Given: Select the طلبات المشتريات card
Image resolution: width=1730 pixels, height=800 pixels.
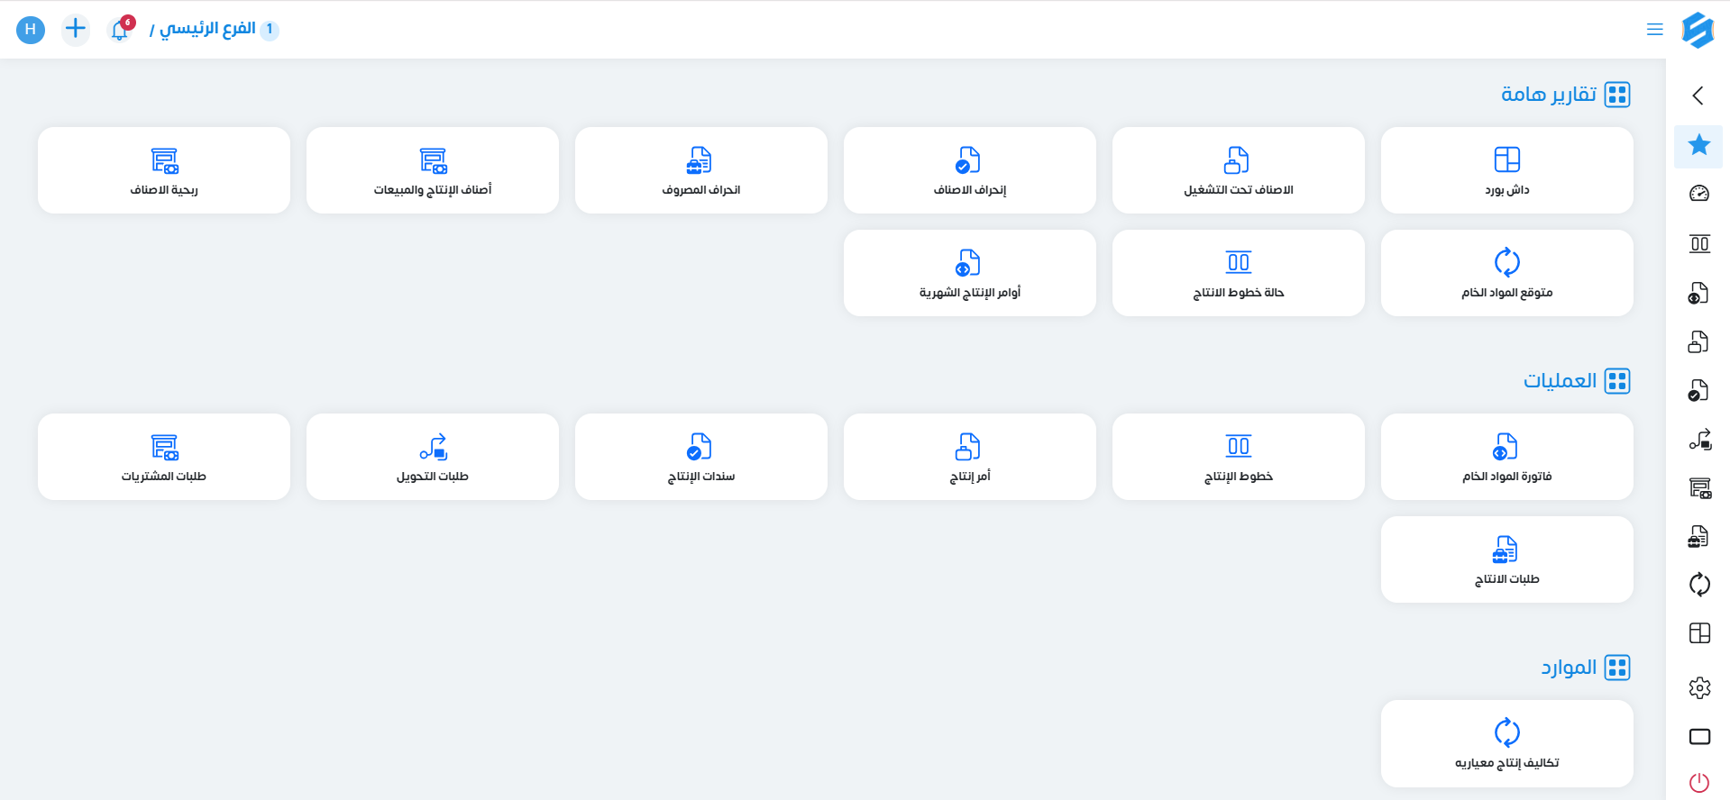Looking at the screenshot, I should click(164, 457).
